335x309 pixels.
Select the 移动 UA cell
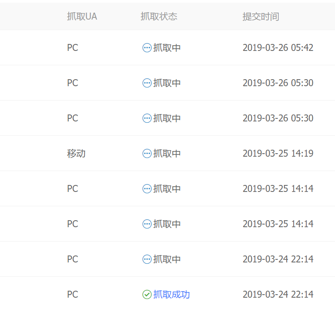[x=76, y=154]
